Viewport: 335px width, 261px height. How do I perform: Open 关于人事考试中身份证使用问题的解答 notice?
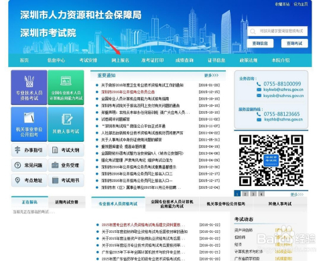point(131,140)
